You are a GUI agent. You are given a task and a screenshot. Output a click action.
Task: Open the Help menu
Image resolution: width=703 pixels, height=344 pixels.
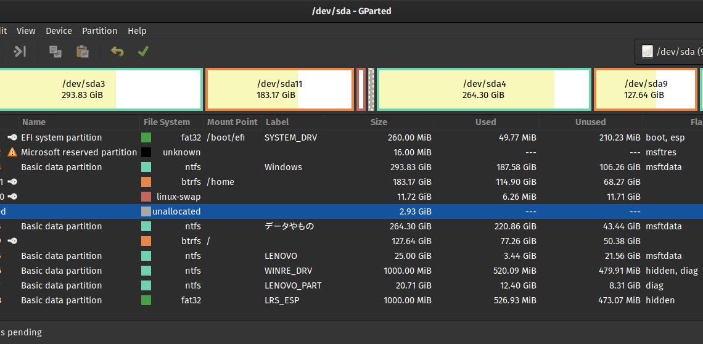tap(137, 31)
